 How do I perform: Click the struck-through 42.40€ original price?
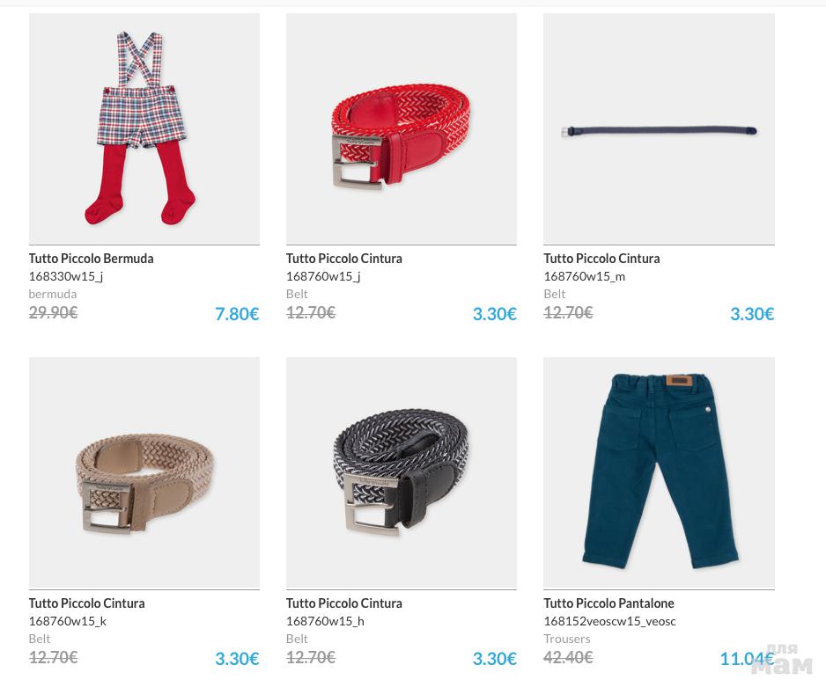(568, 657)
